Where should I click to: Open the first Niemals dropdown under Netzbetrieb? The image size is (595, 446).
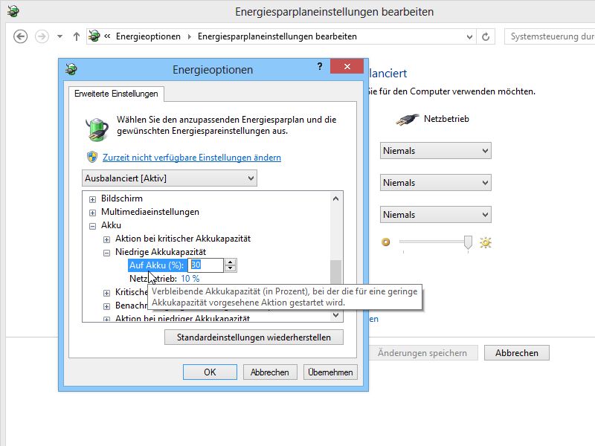pyautogui.click(x=436, y=151)
